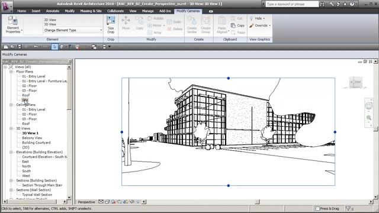Toggle the Press & Drag checkbox
This screenshot has width=379, height=213.
[317, 209]
